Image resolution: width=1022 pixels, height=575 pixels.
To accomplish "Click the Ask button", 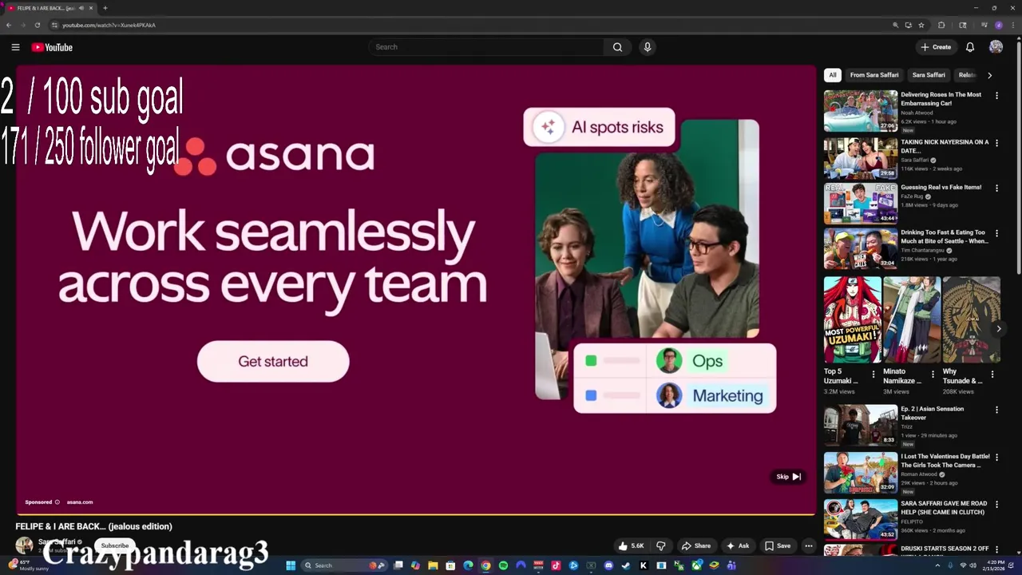I will (737, 545).
